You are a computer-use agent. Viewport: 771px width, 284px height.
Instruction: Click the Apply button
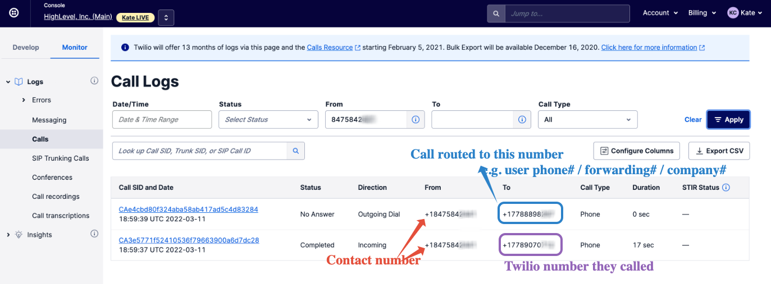(x=728, y=119)
